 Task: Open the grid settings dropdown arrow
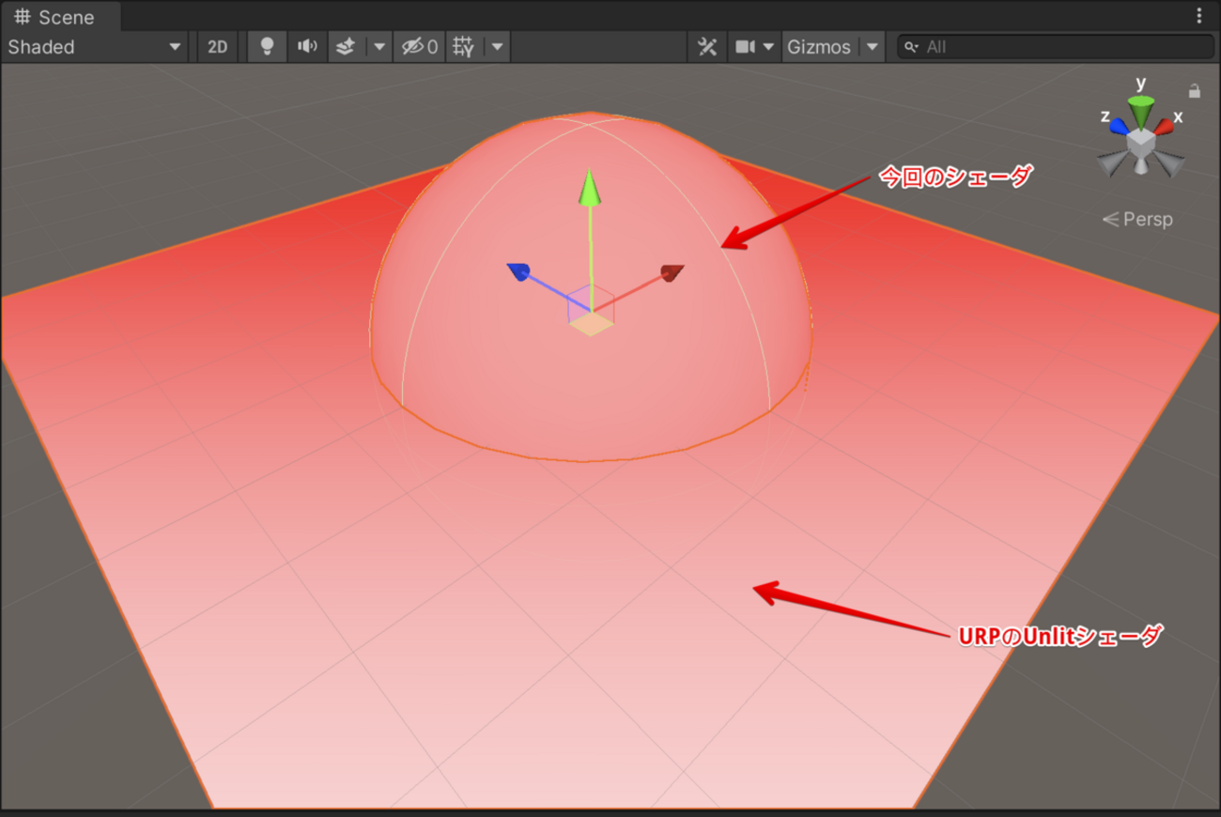[x=496, y=47]
